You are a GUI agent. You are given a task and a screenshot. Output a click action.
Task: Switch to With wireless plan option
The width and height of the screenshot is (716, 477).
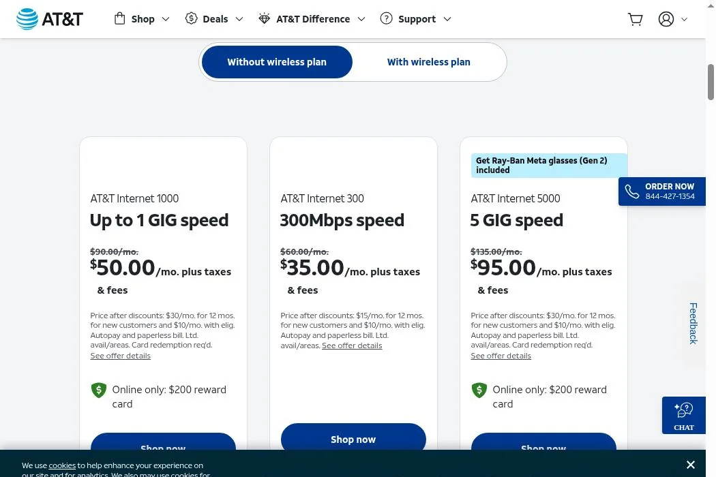(428, 62)
